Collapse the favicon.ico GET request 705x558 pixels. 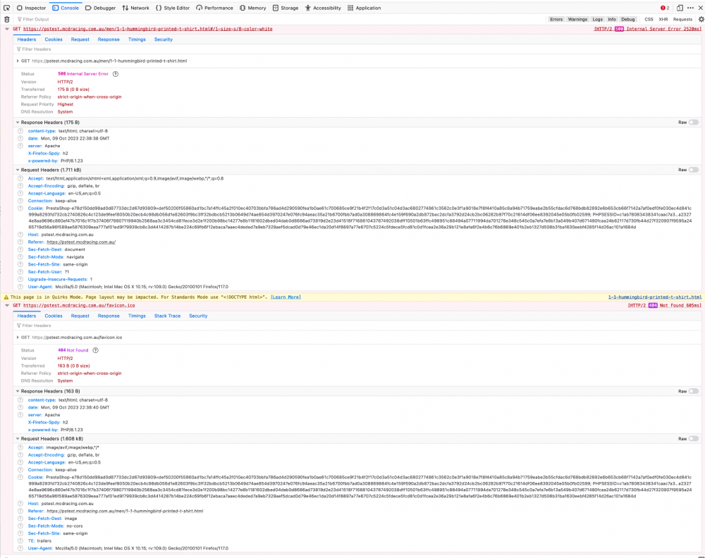click(x=7, y=306)
